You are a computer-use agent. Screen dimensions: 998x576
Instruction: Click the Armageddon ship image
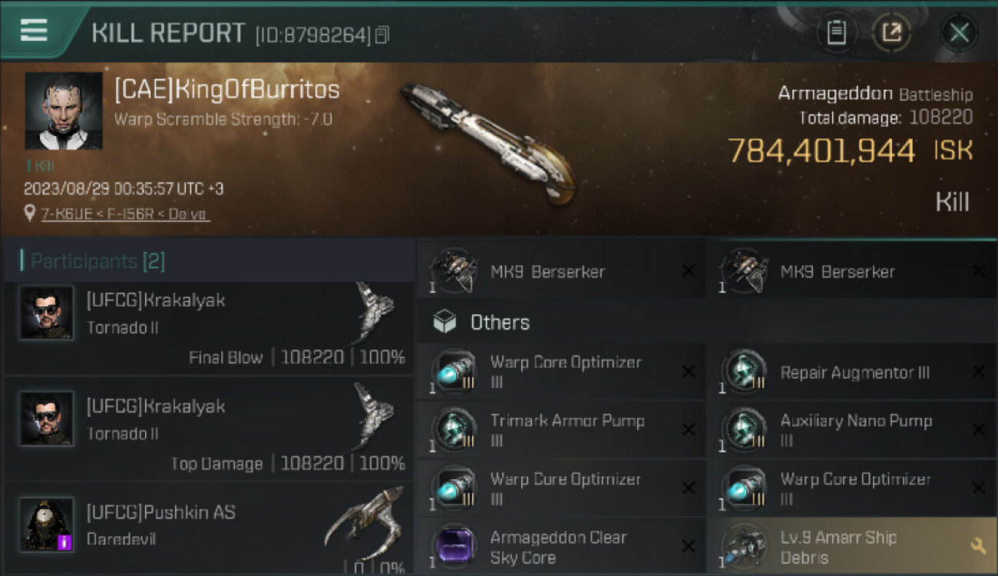click(486, 143)
